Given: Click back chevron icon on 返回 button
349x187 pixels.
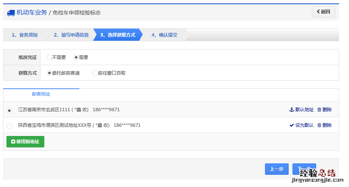Looking at the screenshot, I should [318, 12].
